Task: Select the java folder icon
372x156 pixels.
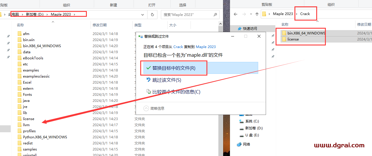Action: (19, 100)
